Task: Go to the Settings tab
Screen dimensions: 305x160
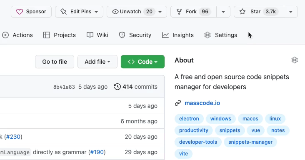Action: [x=221, y=35]
